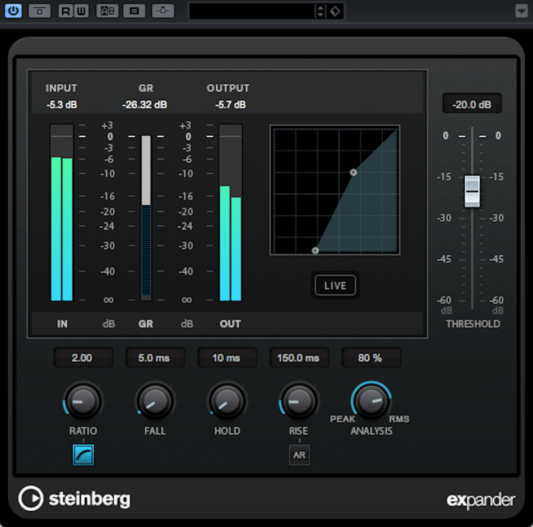Screen dimensions: 533x527
Task: Click the preset next stepper arrow
Action: [x=320, y=8]
